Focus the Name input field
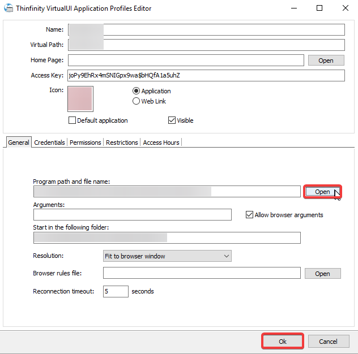 tap(206, 29)
